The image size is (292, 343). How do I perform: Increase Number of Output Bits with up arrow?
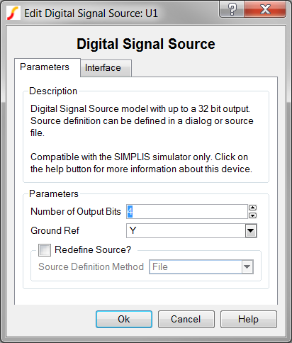(x=253, y=208)
